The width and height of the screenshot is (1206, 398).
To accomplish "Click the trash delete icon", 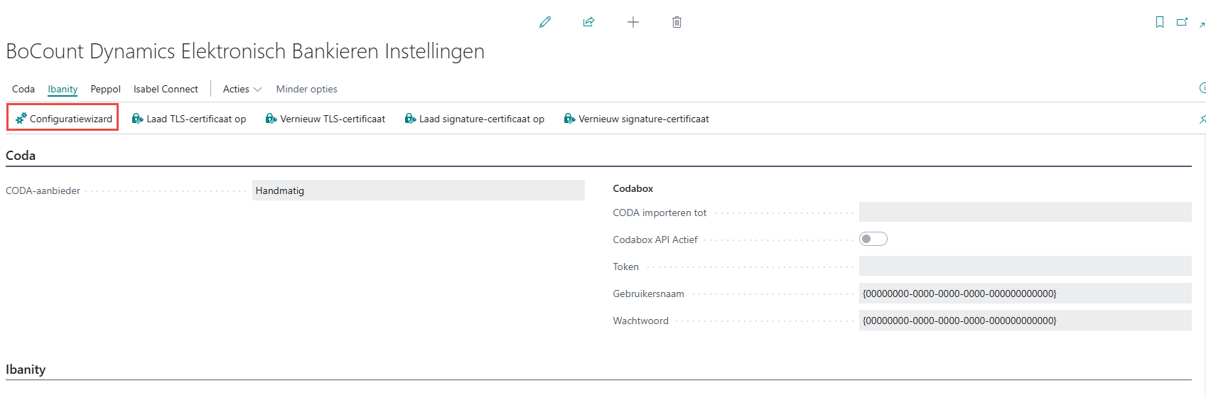I will point(677,22).
